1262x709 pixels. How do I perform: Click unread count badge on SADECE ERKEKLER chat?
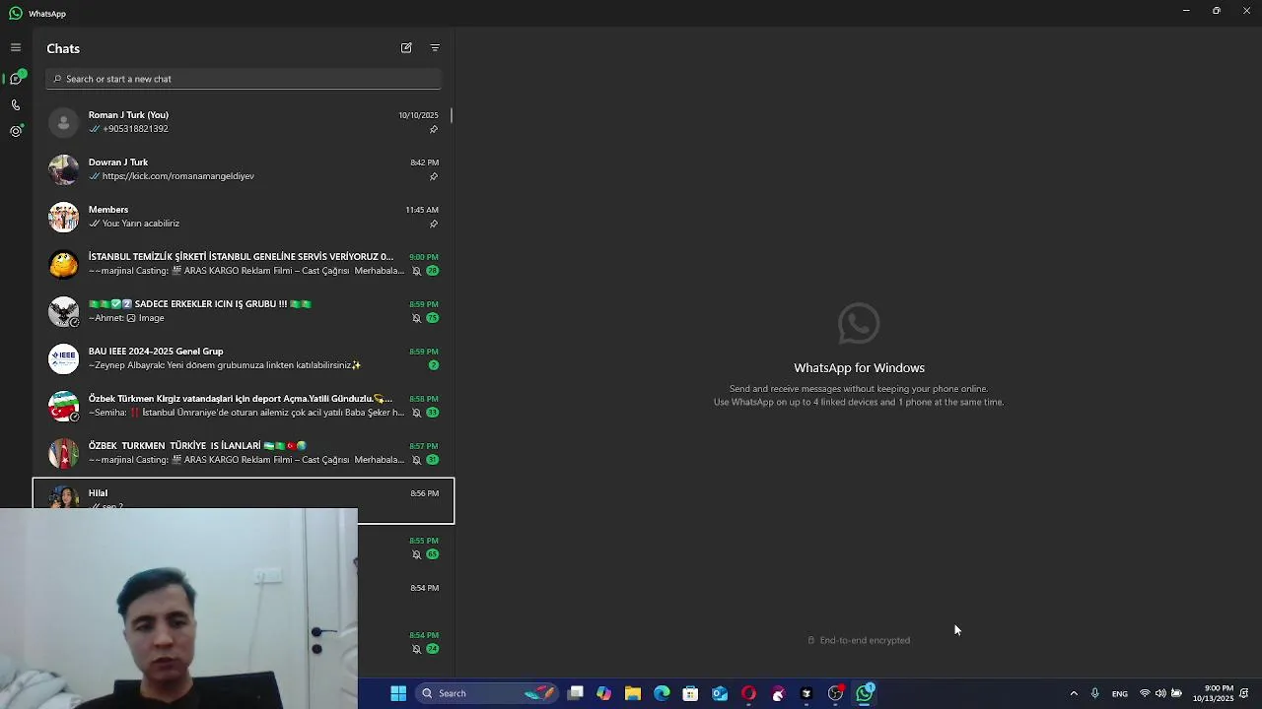pos(433,318)
